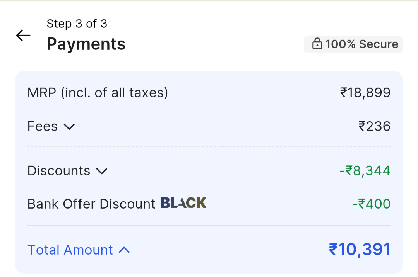This screenshot has height=277, width=418.
Task: Click the MRP (incl. of all taxes) label
Action: click(98, 93)
